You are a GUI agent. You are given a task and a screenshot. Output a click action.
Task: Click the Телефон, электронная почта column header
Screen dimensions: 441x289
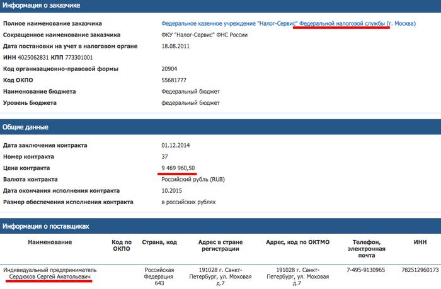(366, 249)
